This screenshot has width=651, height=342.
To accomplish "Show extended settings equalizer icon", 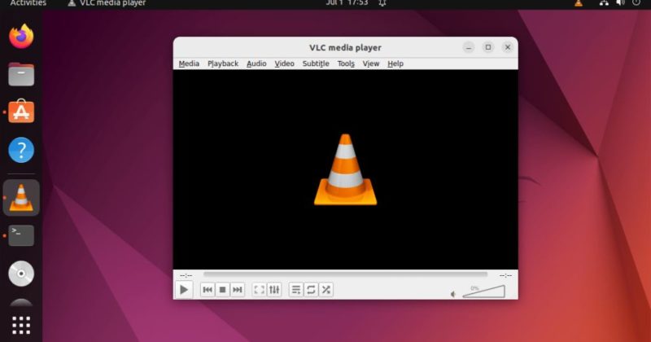I will click(x=274, y=289).
